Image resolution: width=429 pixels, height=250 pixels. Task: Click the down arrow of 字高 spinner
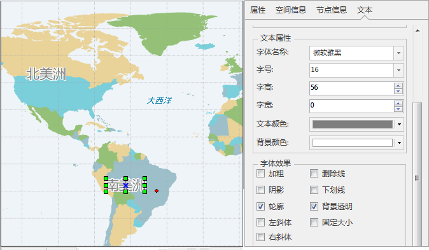click(398, 91)
